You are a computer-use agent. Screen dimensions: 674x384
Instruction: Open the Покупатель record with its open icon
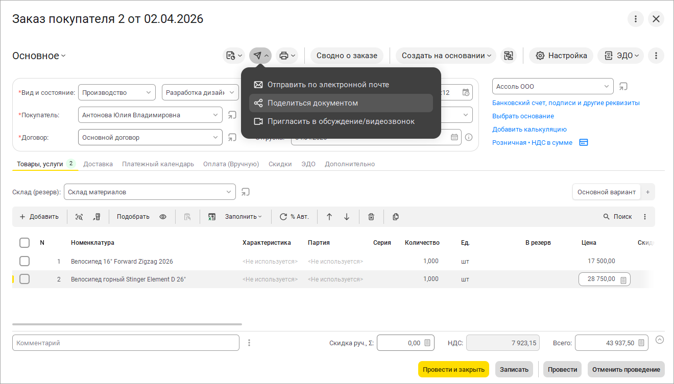pyautogui.click(x=232, y=115)
